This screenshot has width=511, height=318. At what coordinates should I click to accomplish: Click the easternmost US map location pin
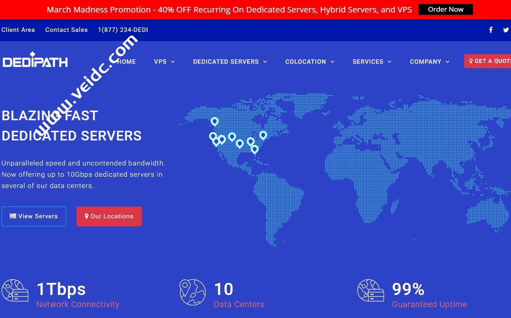click(263, 135)
